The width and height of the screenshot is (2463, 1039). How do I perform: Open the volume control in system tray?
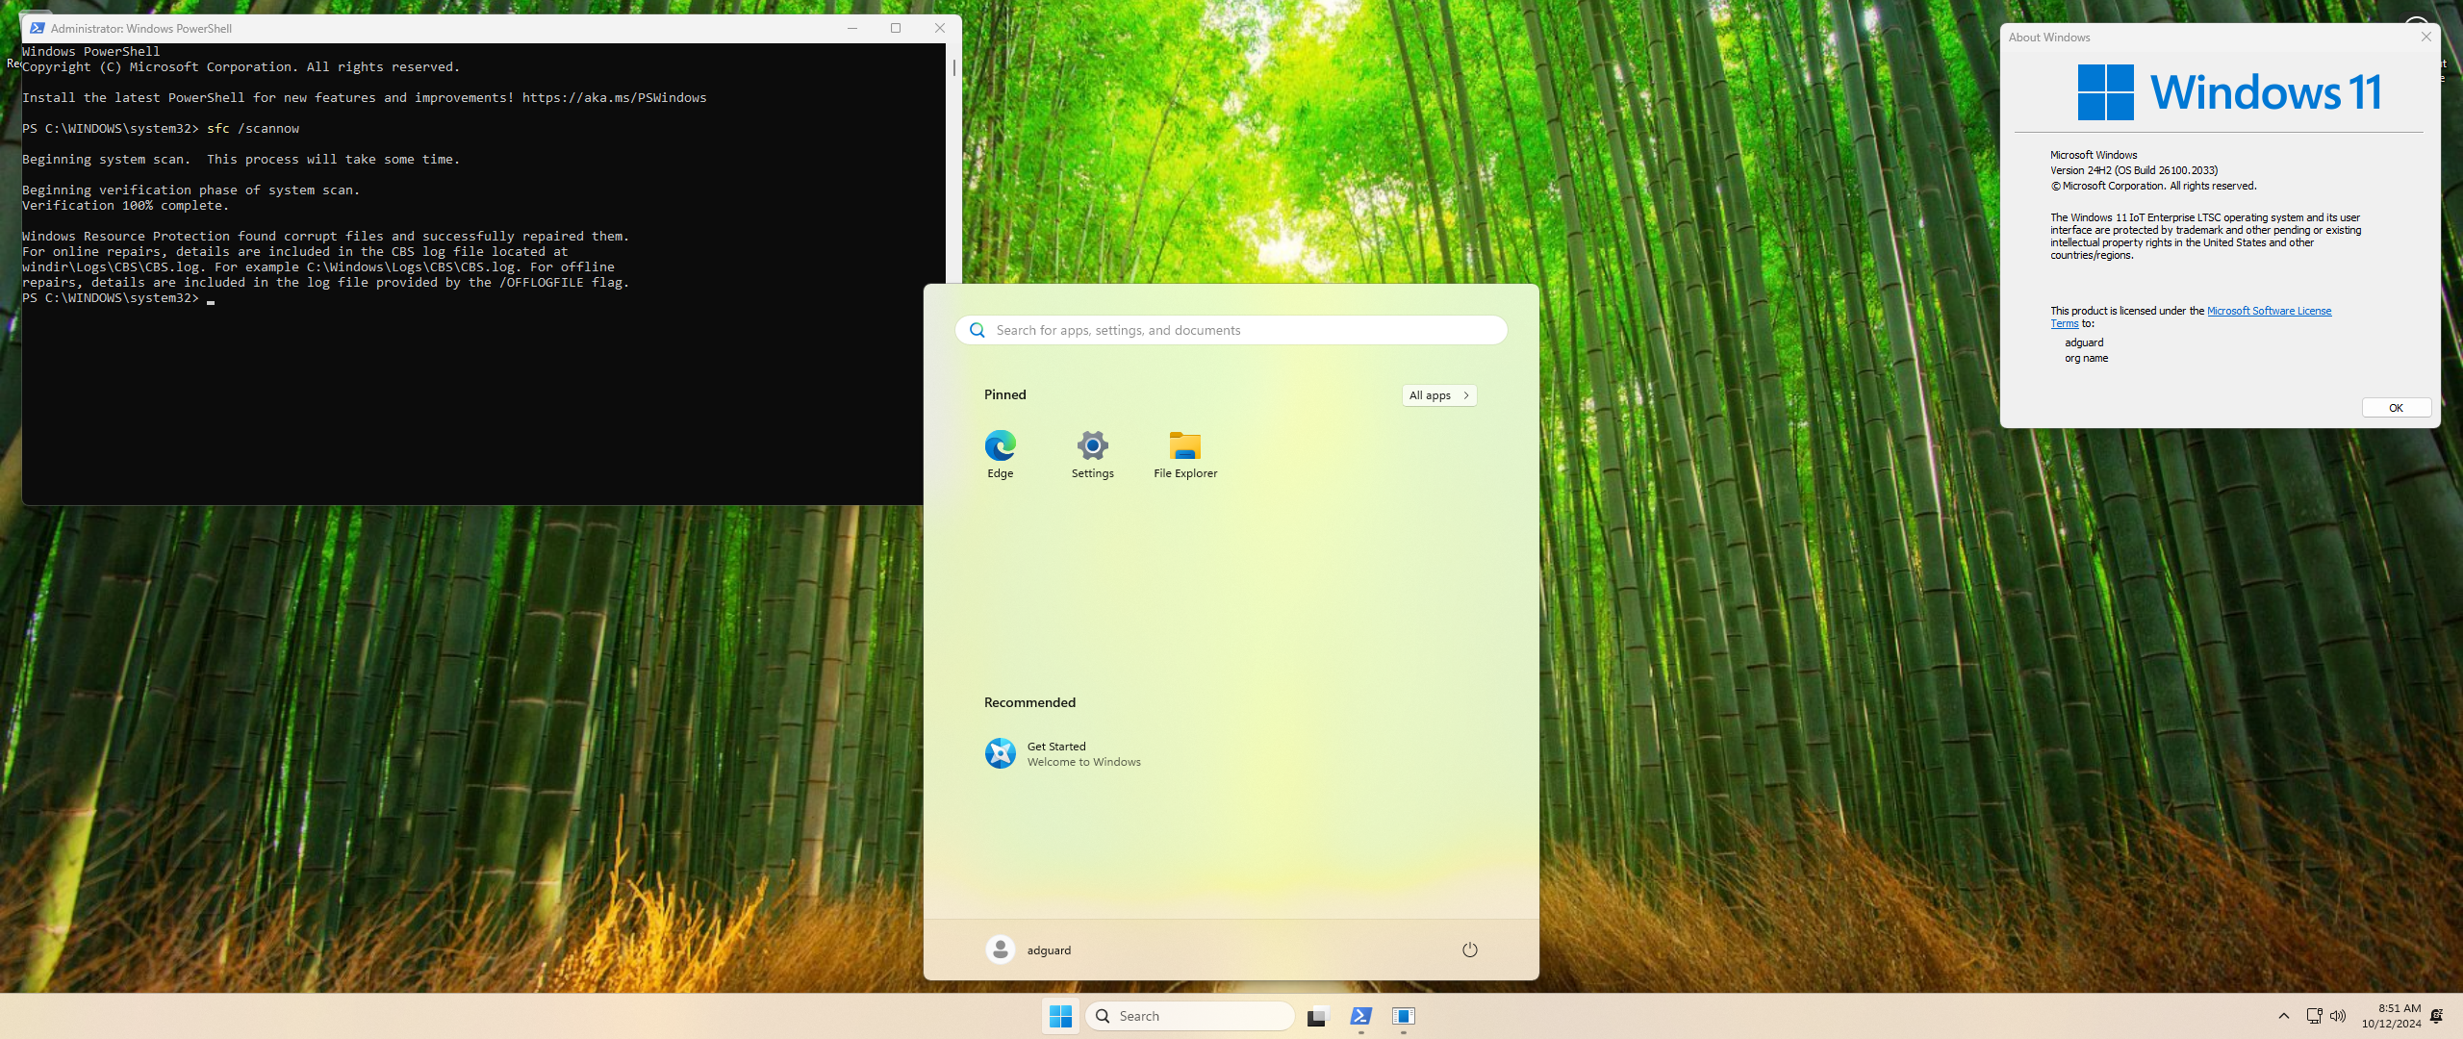click(2338, 1016)
